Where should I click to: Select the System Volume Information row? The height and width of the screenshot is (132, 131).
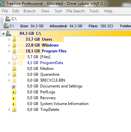click(58, 104)
